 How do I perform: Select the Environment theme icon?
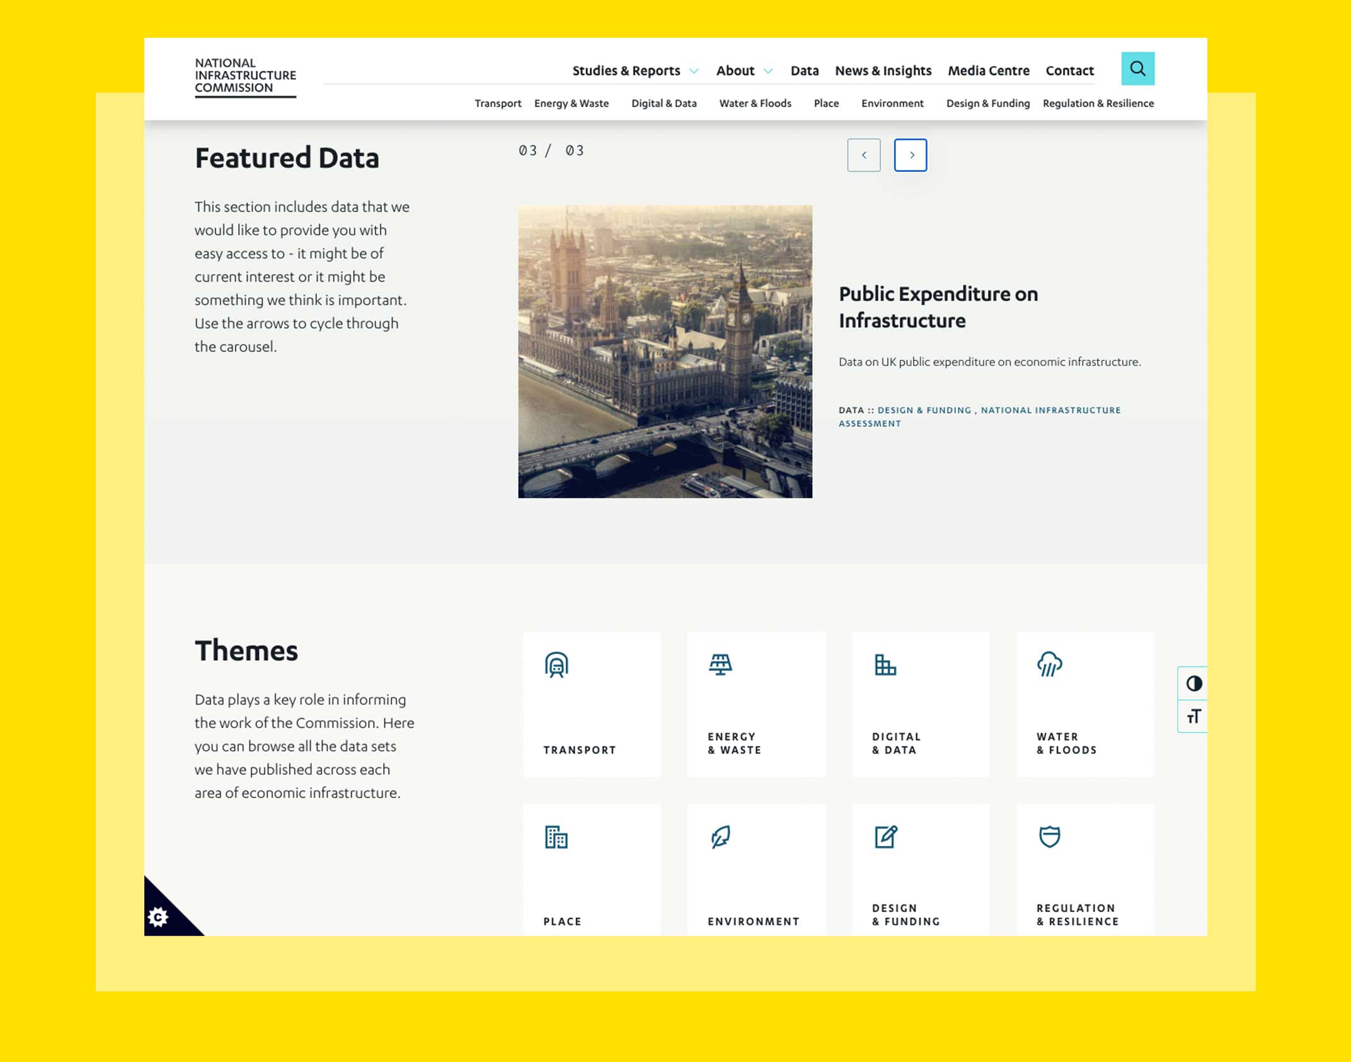pyautogui.click(x=720, y=835)
